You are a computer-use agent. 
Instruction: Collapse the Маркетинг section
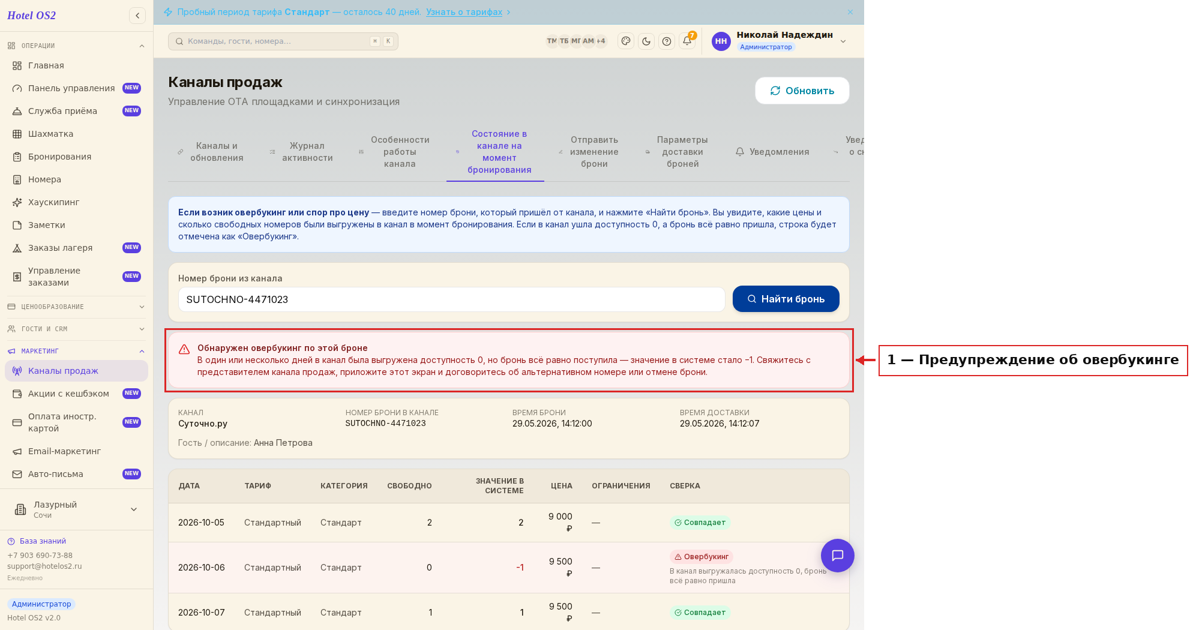pos(76,351)
